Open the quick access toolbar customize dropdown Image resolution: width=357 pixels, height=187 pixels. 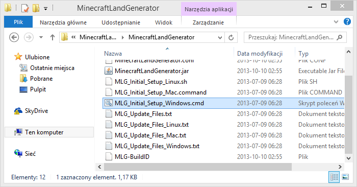coord(45,9)
